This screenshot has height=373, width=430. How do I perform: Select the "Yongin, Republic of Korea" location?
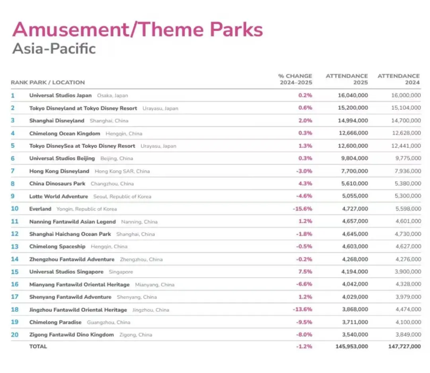point(87,209)
